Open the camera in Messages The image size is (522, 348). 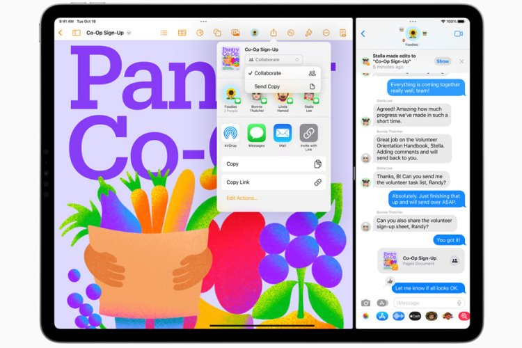pyautogui.click(x=365, y=303)
